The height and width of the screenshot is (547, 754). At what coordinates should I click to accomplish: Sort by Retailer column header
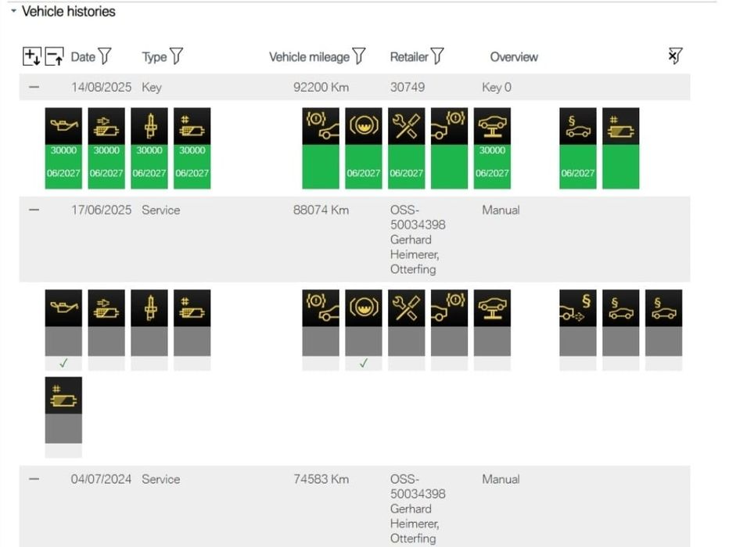click(409, 57)
